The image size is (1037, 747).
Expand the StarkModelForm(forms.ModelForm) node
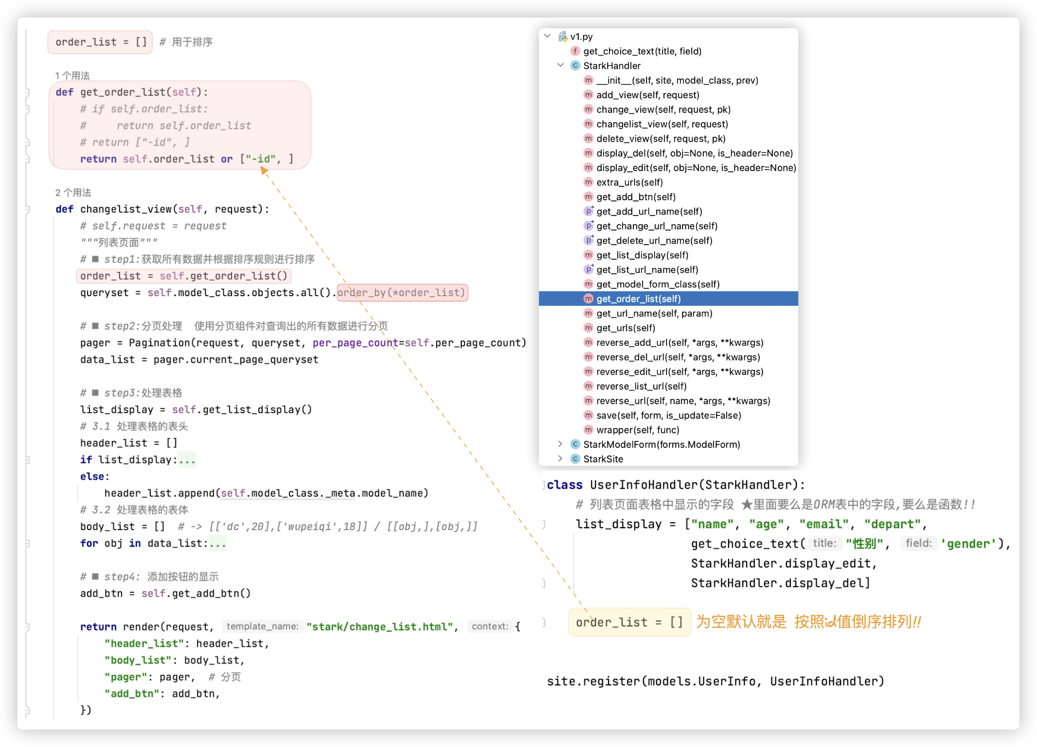(x=560, y=444)
